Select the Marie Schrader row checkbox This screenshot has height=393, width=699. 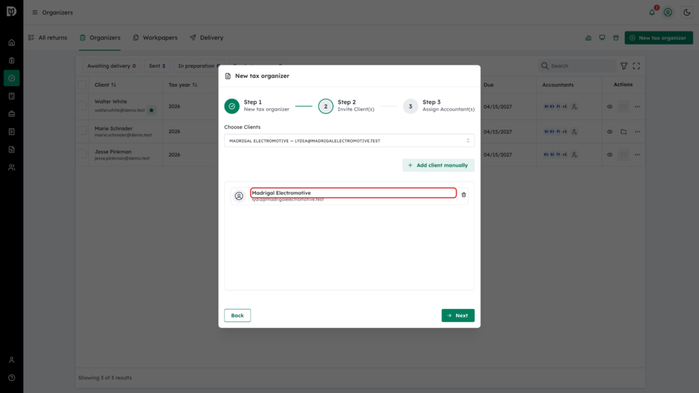pos(82,131)
